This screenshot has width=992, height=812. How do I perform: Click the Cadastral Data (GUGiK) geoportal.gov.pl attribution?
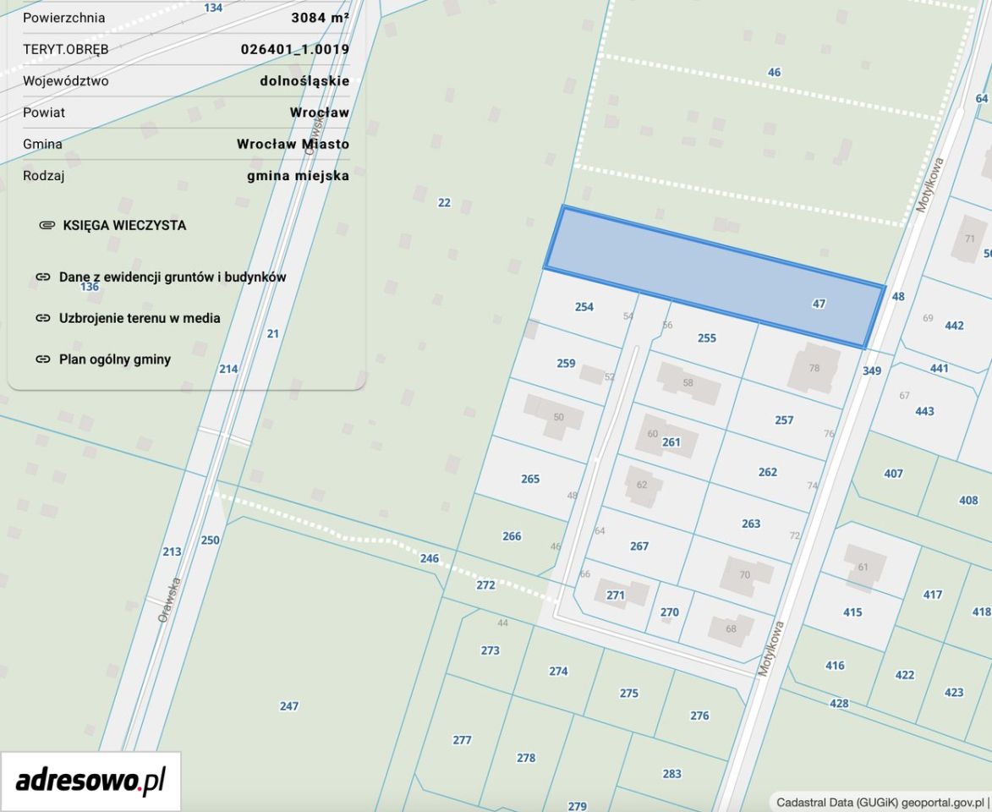point(880,803)
